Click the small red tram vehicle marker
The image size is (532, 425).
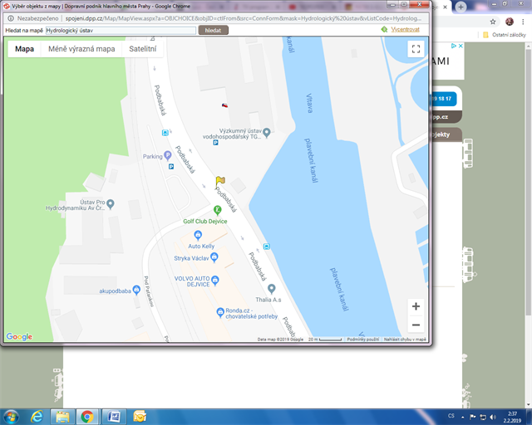224,105
